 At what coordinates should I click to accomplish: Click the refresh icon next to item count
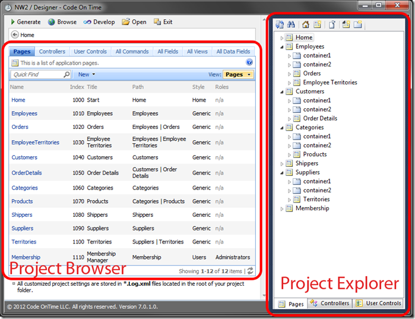[250, 271]
